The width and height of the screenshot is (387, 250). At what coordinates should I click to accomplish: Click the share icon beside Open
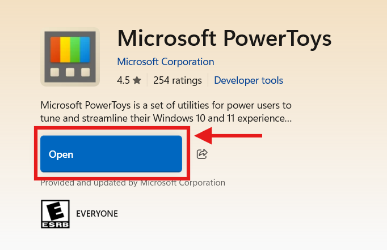[x=202, y=154]
